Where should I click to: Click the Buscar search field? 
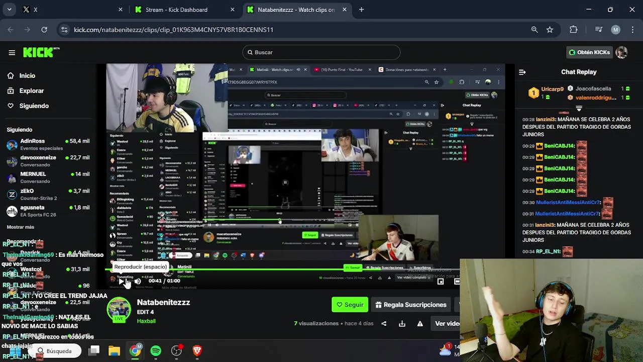click(321, 52)
